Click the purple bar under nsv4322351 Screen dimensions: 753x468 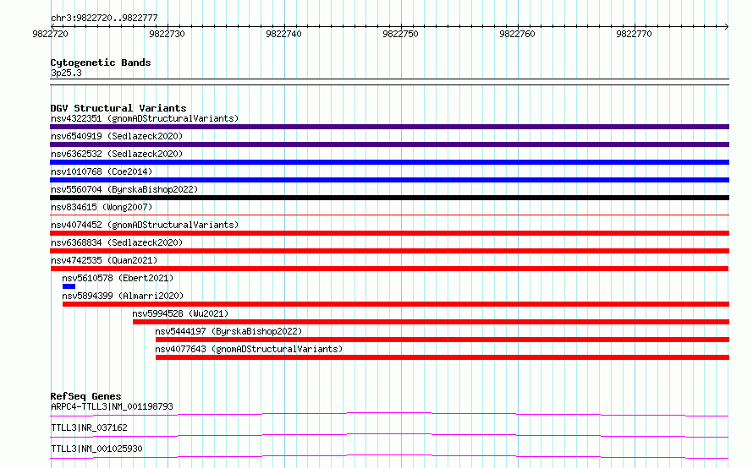[x=389, y=127]
